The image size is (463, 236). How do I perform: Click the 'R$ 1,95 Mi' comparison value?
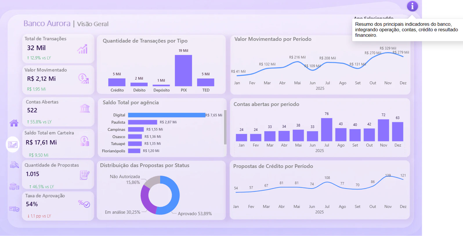coord(37,89)
